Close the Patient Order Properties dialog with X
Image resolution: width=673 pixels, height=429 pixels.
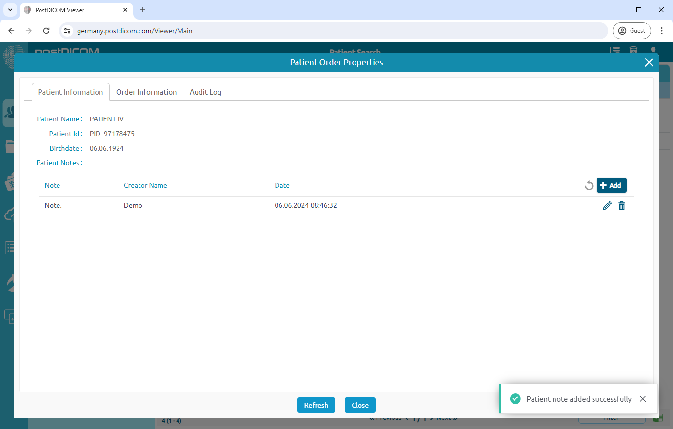coord(649,62)
